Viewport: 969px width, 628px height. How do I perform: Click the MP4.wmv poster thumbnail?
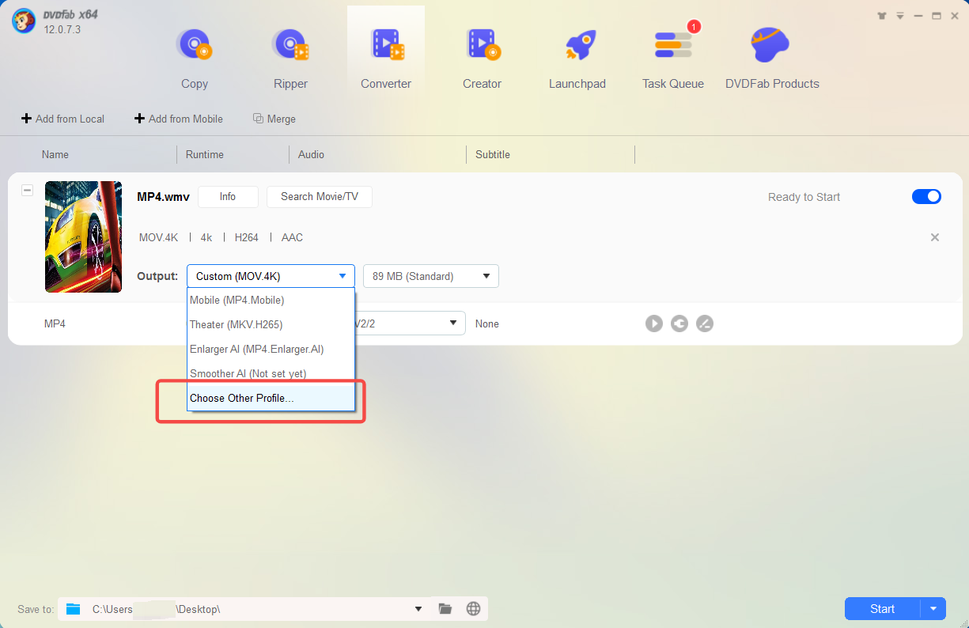pos(83,236)
